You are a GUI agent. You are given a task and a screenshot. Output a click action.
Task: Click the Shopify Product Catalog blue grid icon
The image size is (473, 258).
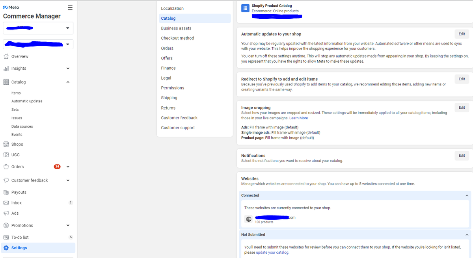(245, 8)
